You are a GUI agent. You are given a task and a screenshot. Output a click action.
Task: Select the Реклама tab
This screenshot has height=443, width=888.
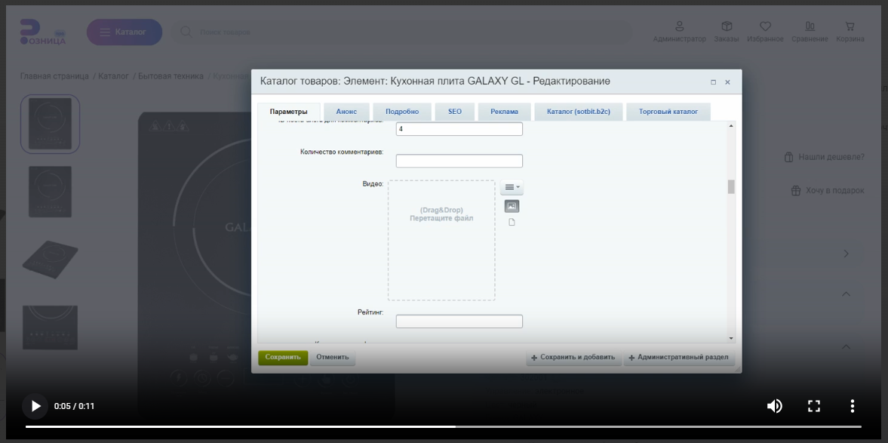(x=505, y=112)
